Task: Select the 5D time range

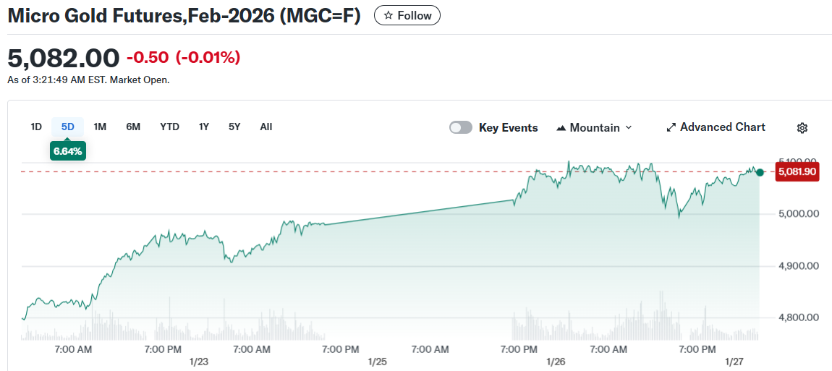Action: click(x=67, y=127)
